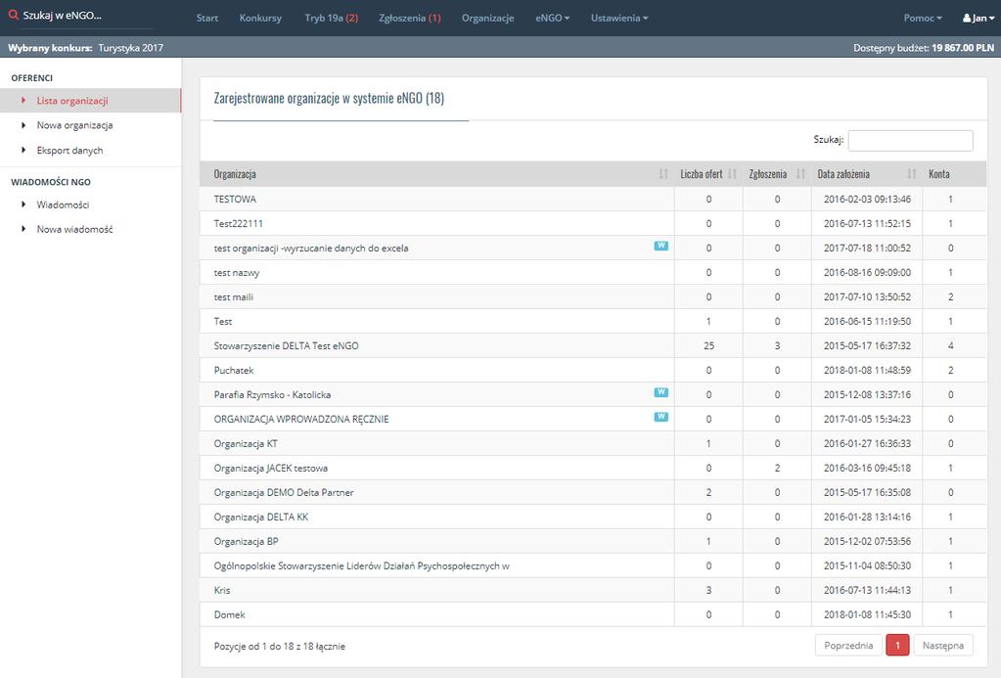Image resolution: width=1001 pixels, height=678 pixels.
Task: Click offer count 25 for Stowarzyszenie DELTA
Action: (708, 345)
